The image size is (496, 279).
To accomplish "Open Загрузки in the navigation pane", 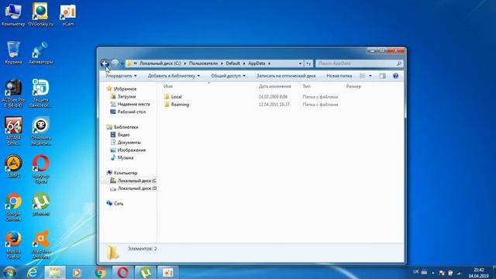I will click(x=126, y=96).
